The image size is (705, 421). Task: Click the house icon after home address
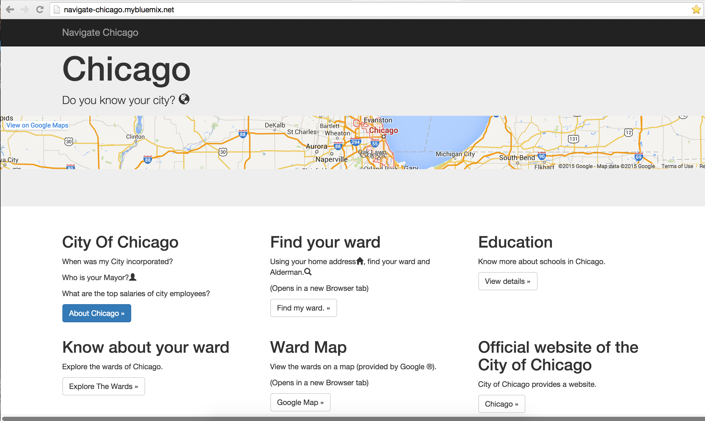[360, 261]
